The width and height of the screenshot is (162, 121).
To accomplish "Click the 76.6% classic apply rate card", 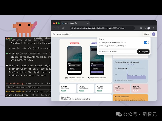I will click(x=86, y=88).
